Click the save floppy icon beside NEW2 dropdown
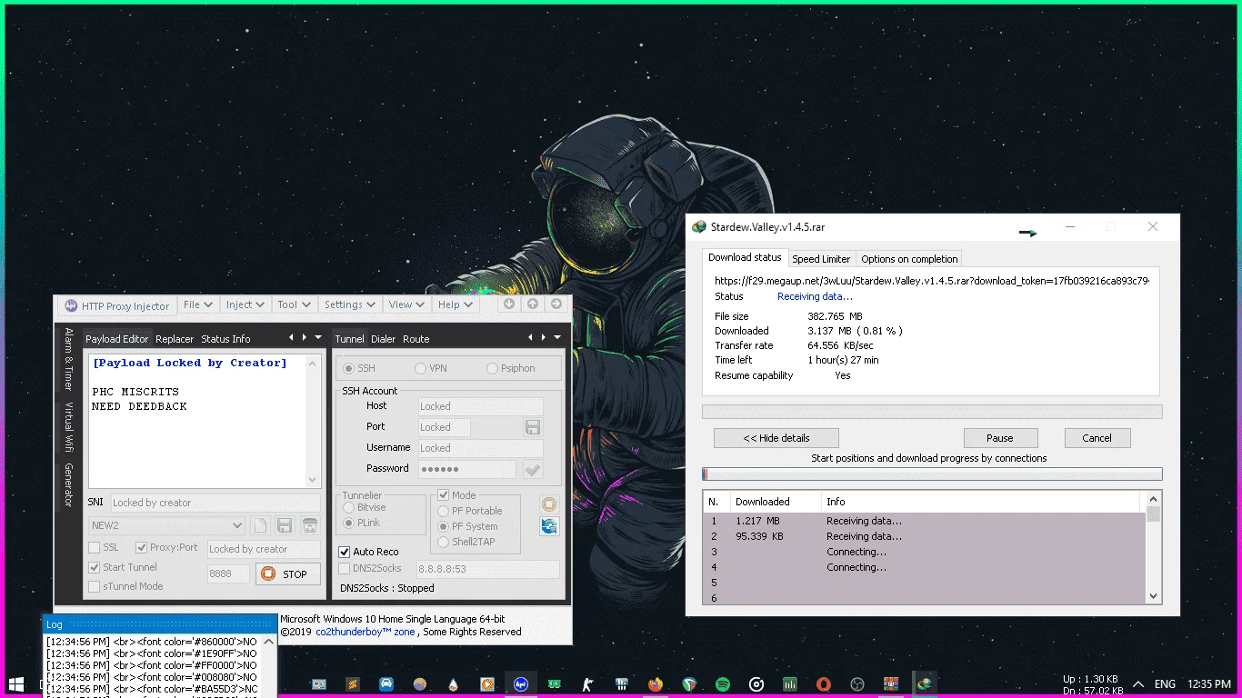This screenshot has width=1242, height=698. 285,525
